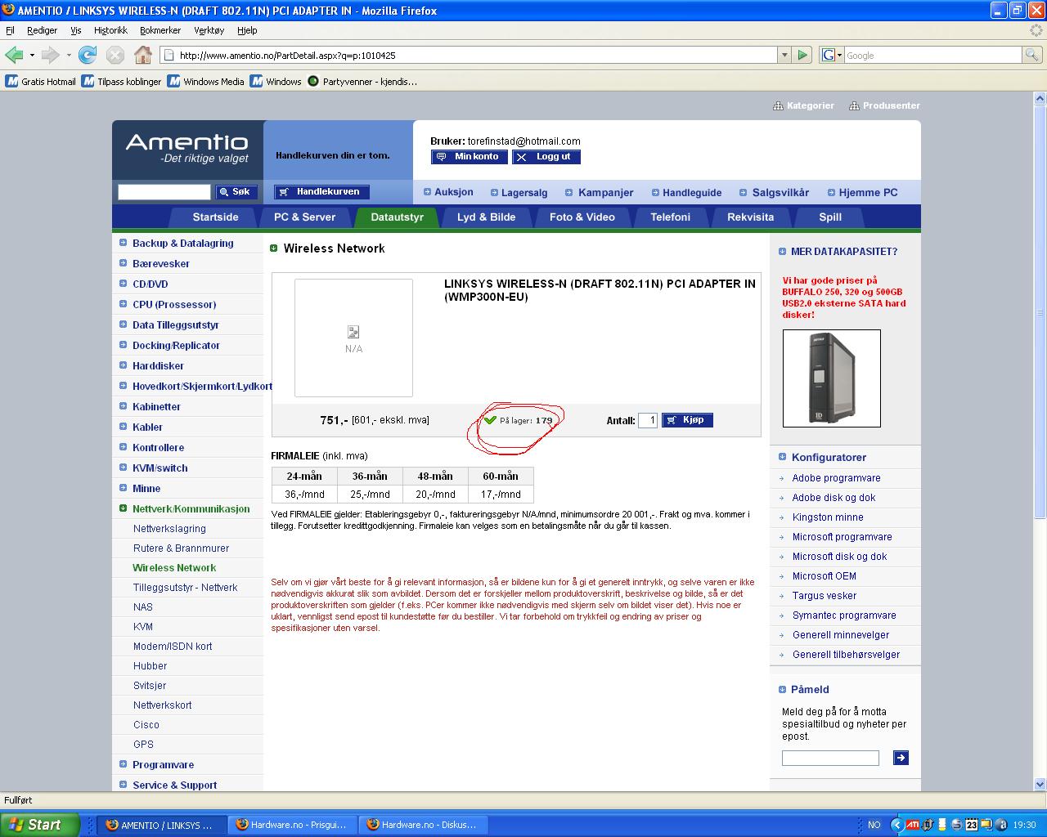Open MER DATAKAPASITET heading link
This screenshot has width=1047, height=837.
pyautogui.click(x=843, y=251)
